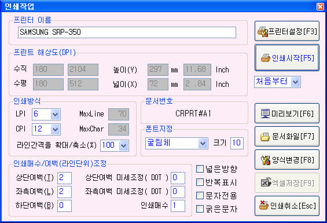Click the 인쇄방식 group label

(x=27, y=101)
